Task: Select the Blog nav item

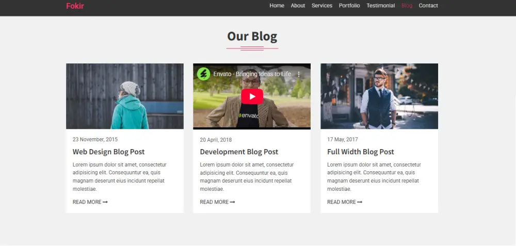Action: [407, 6]
